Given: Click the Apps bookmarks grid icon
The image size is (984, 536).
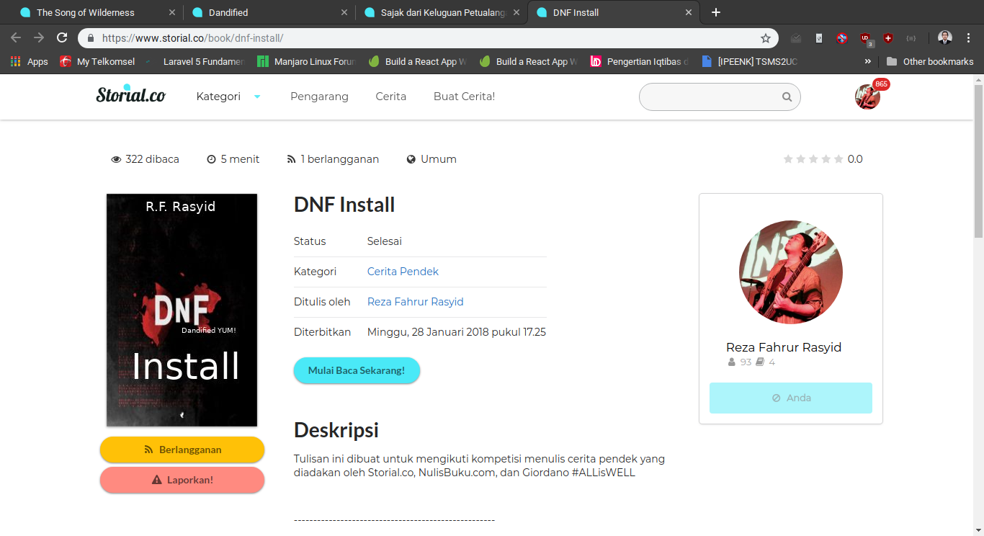Looking at the screenshot, I should pyautogui.click(x=16, y=62).
